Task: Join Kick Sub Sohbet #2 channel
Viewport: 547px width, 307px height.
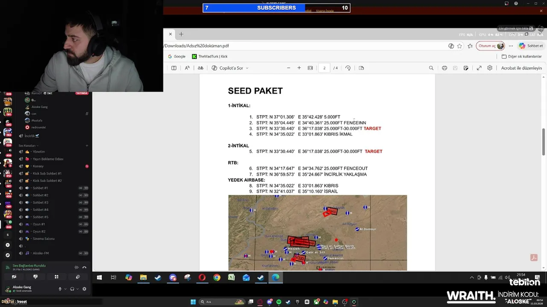Action: coord(53,181)
